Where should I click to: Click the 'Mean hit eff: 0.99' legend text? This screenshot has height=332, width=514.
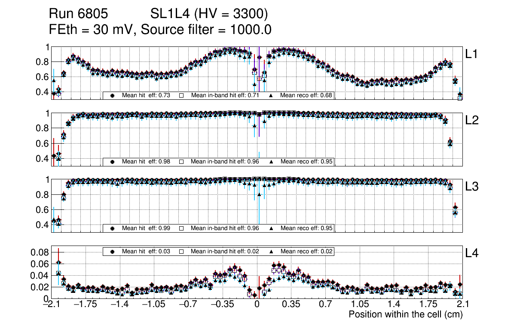145,228
